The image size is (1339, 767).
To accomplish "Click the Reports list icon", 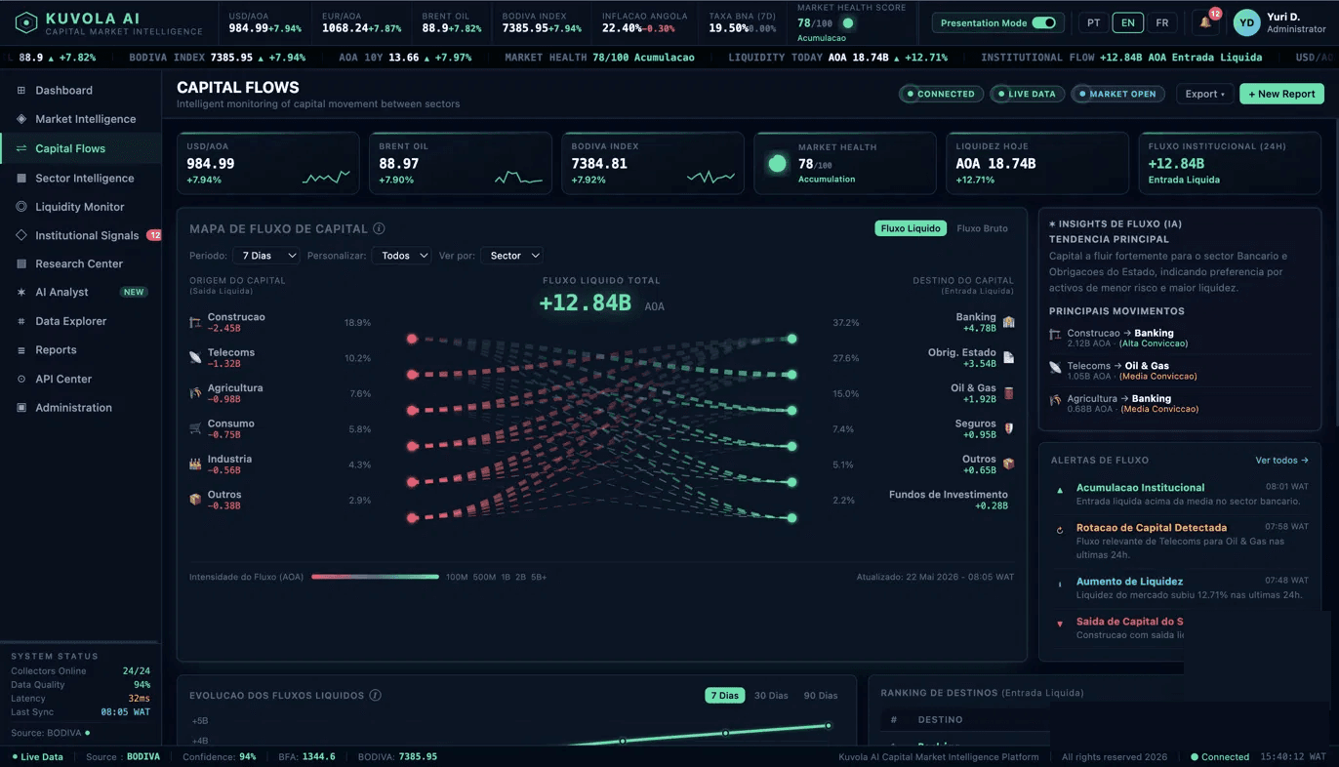I will pyautogui.click(x=21, y=350).
